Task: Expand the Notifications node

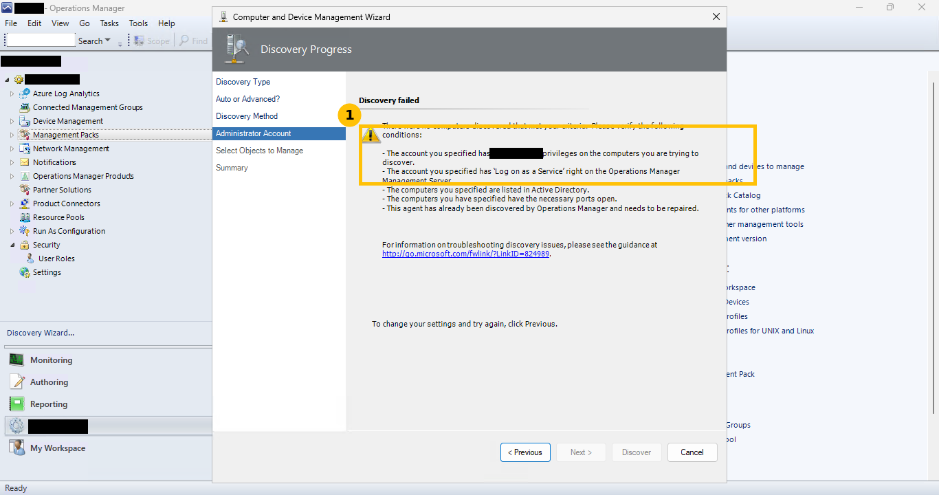Action: (x=12, y=162)
